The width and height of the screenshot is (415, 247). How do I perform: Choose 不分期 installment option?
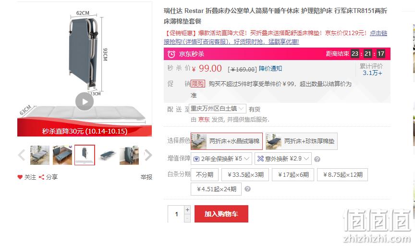pos(204,175)
